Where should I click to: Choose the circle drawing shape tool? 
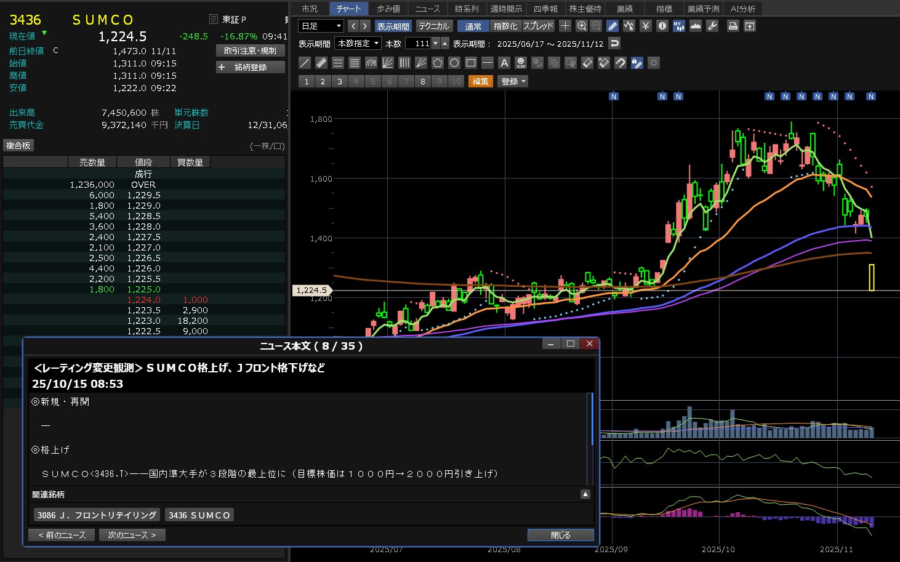pos(454,63)
